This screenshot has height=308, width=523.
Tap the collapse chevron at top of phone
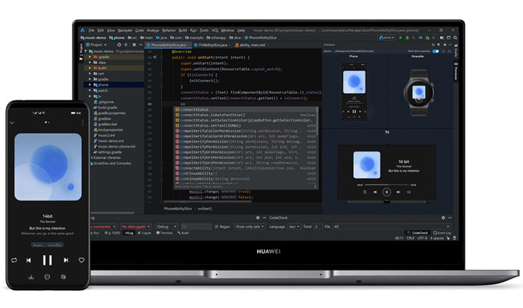pos(12,123)
